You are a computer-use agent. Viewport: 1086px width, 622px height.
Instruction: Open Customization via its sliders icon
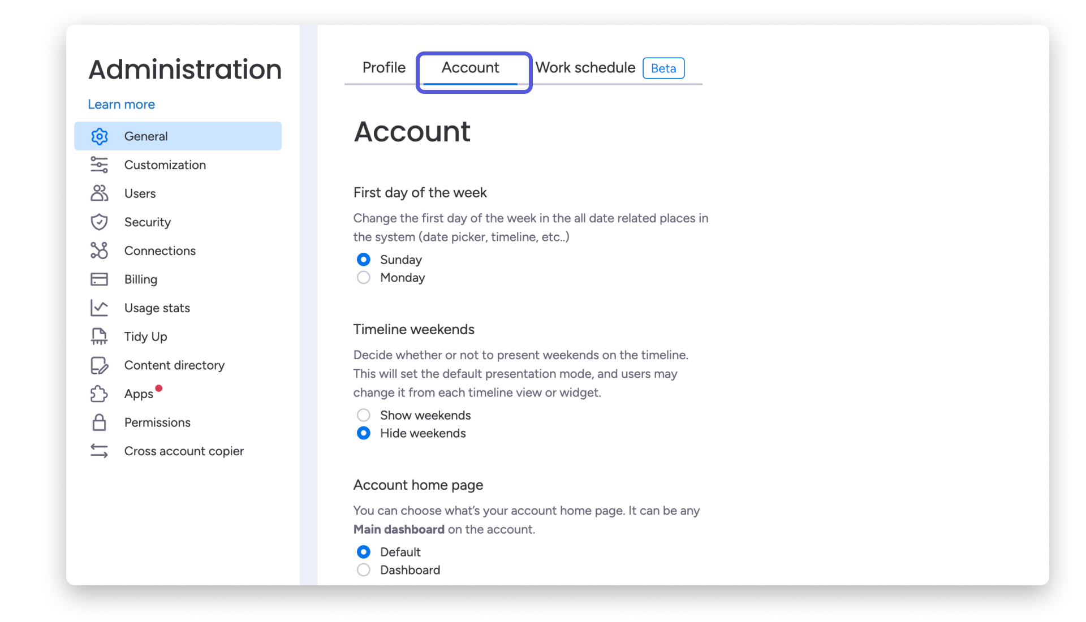pos(99,165)
